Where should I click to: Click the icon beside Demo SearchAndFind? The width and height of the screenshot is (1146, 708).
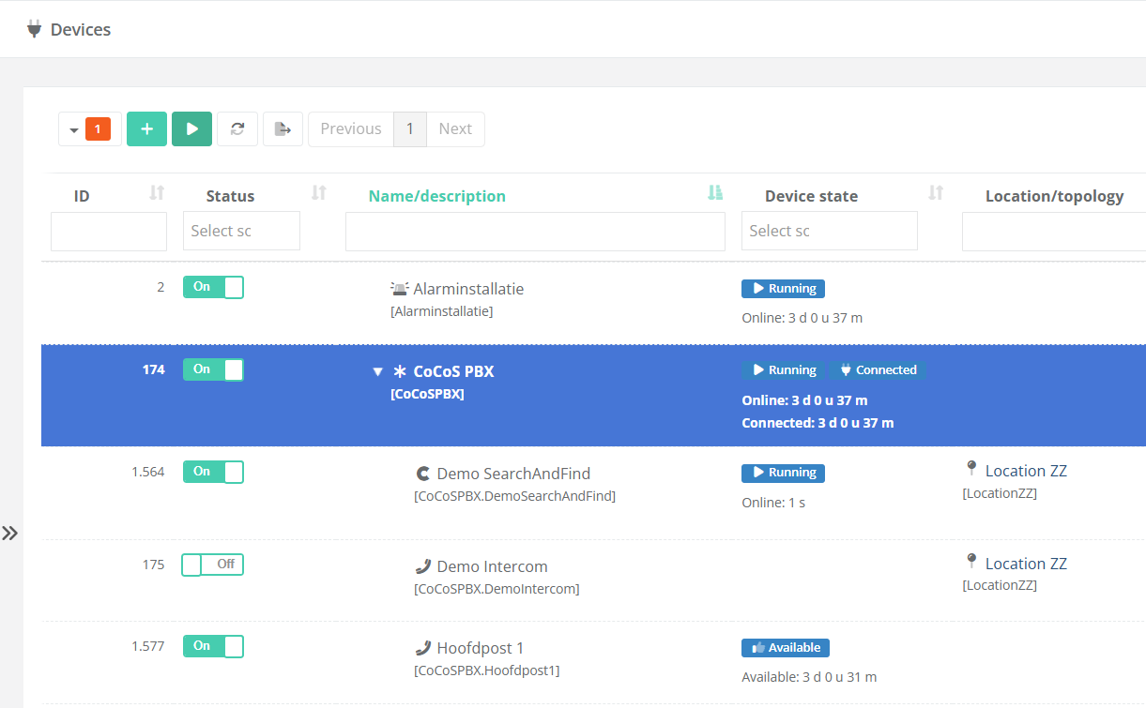423,474
